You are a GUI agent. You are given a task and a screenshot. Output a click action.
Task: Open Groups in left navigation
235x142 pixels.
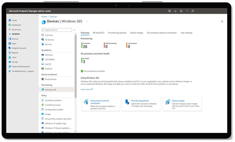tap(13, 62)
